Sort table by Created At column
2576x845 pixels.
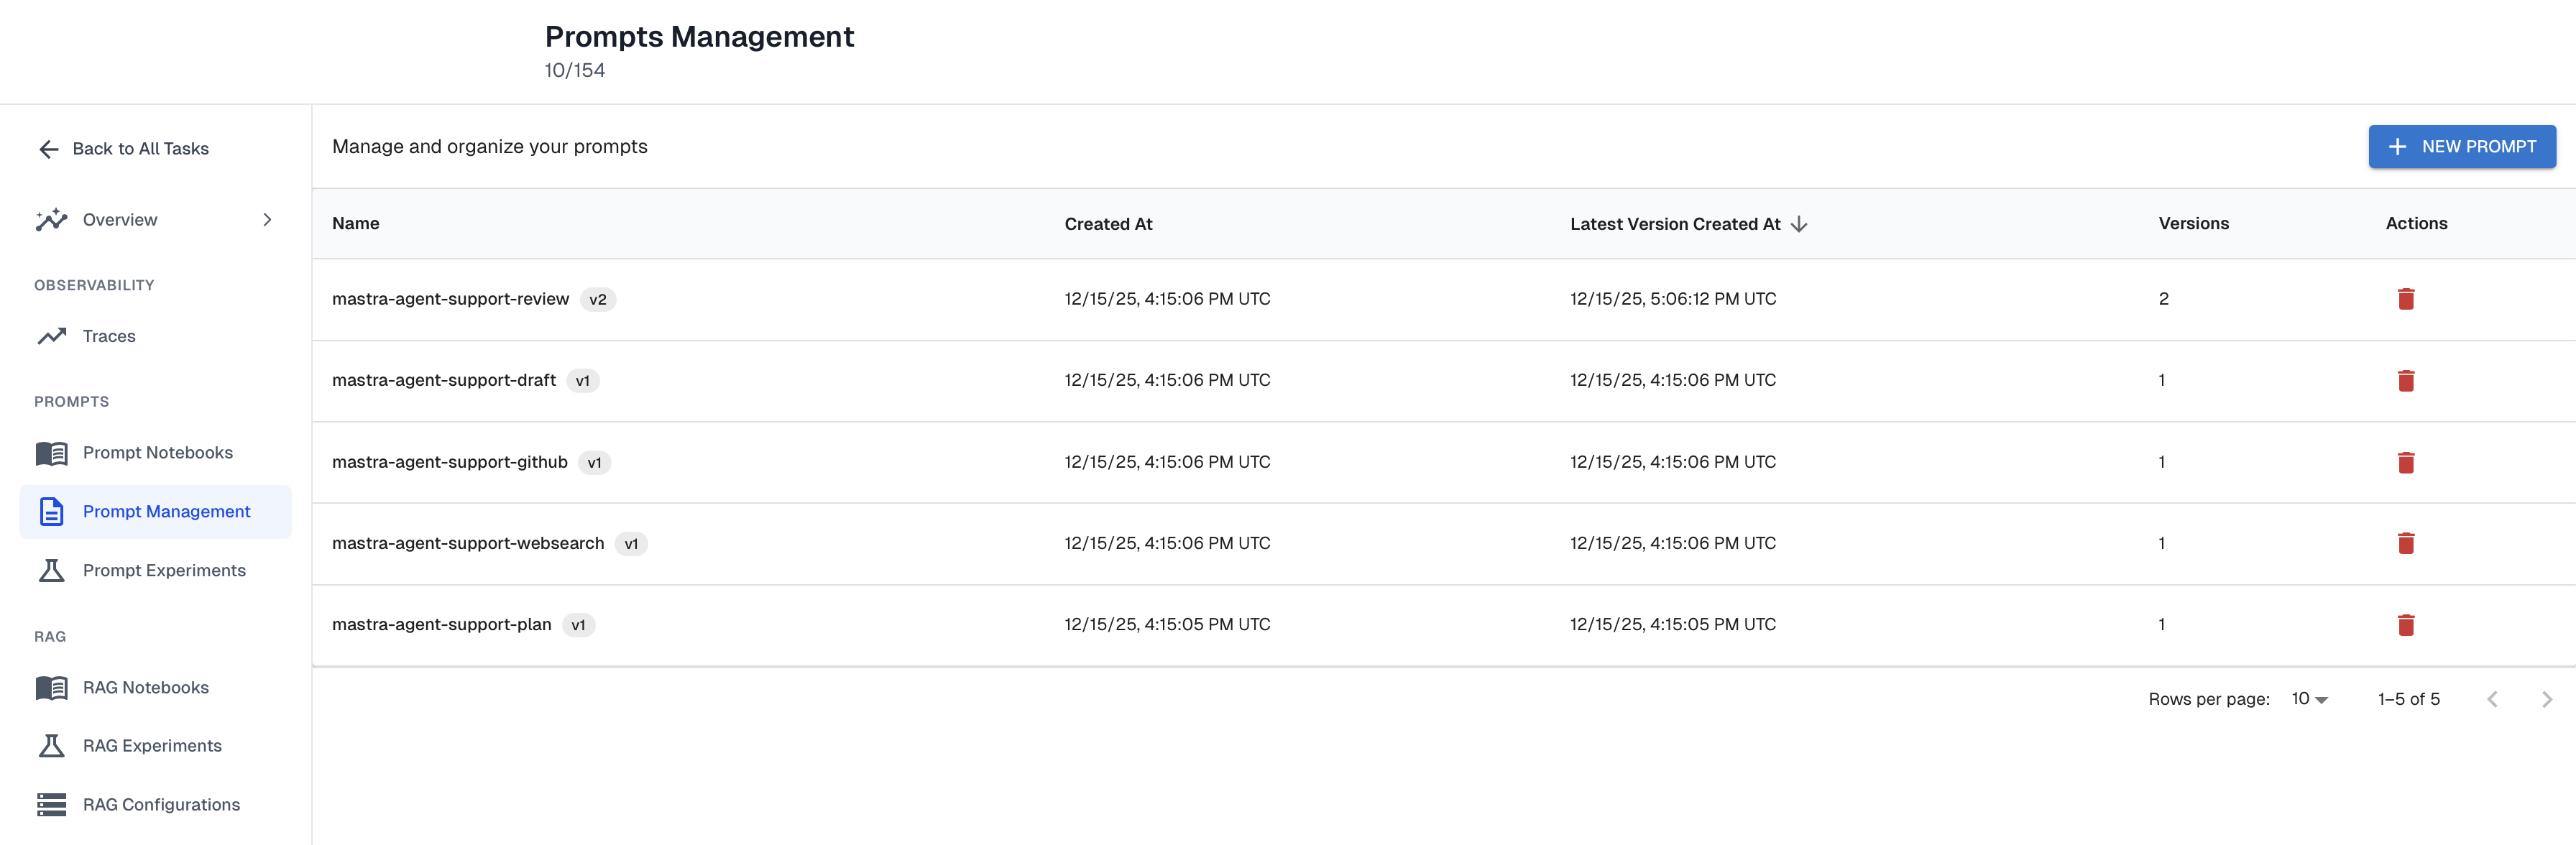click(x=1107, y=224)
